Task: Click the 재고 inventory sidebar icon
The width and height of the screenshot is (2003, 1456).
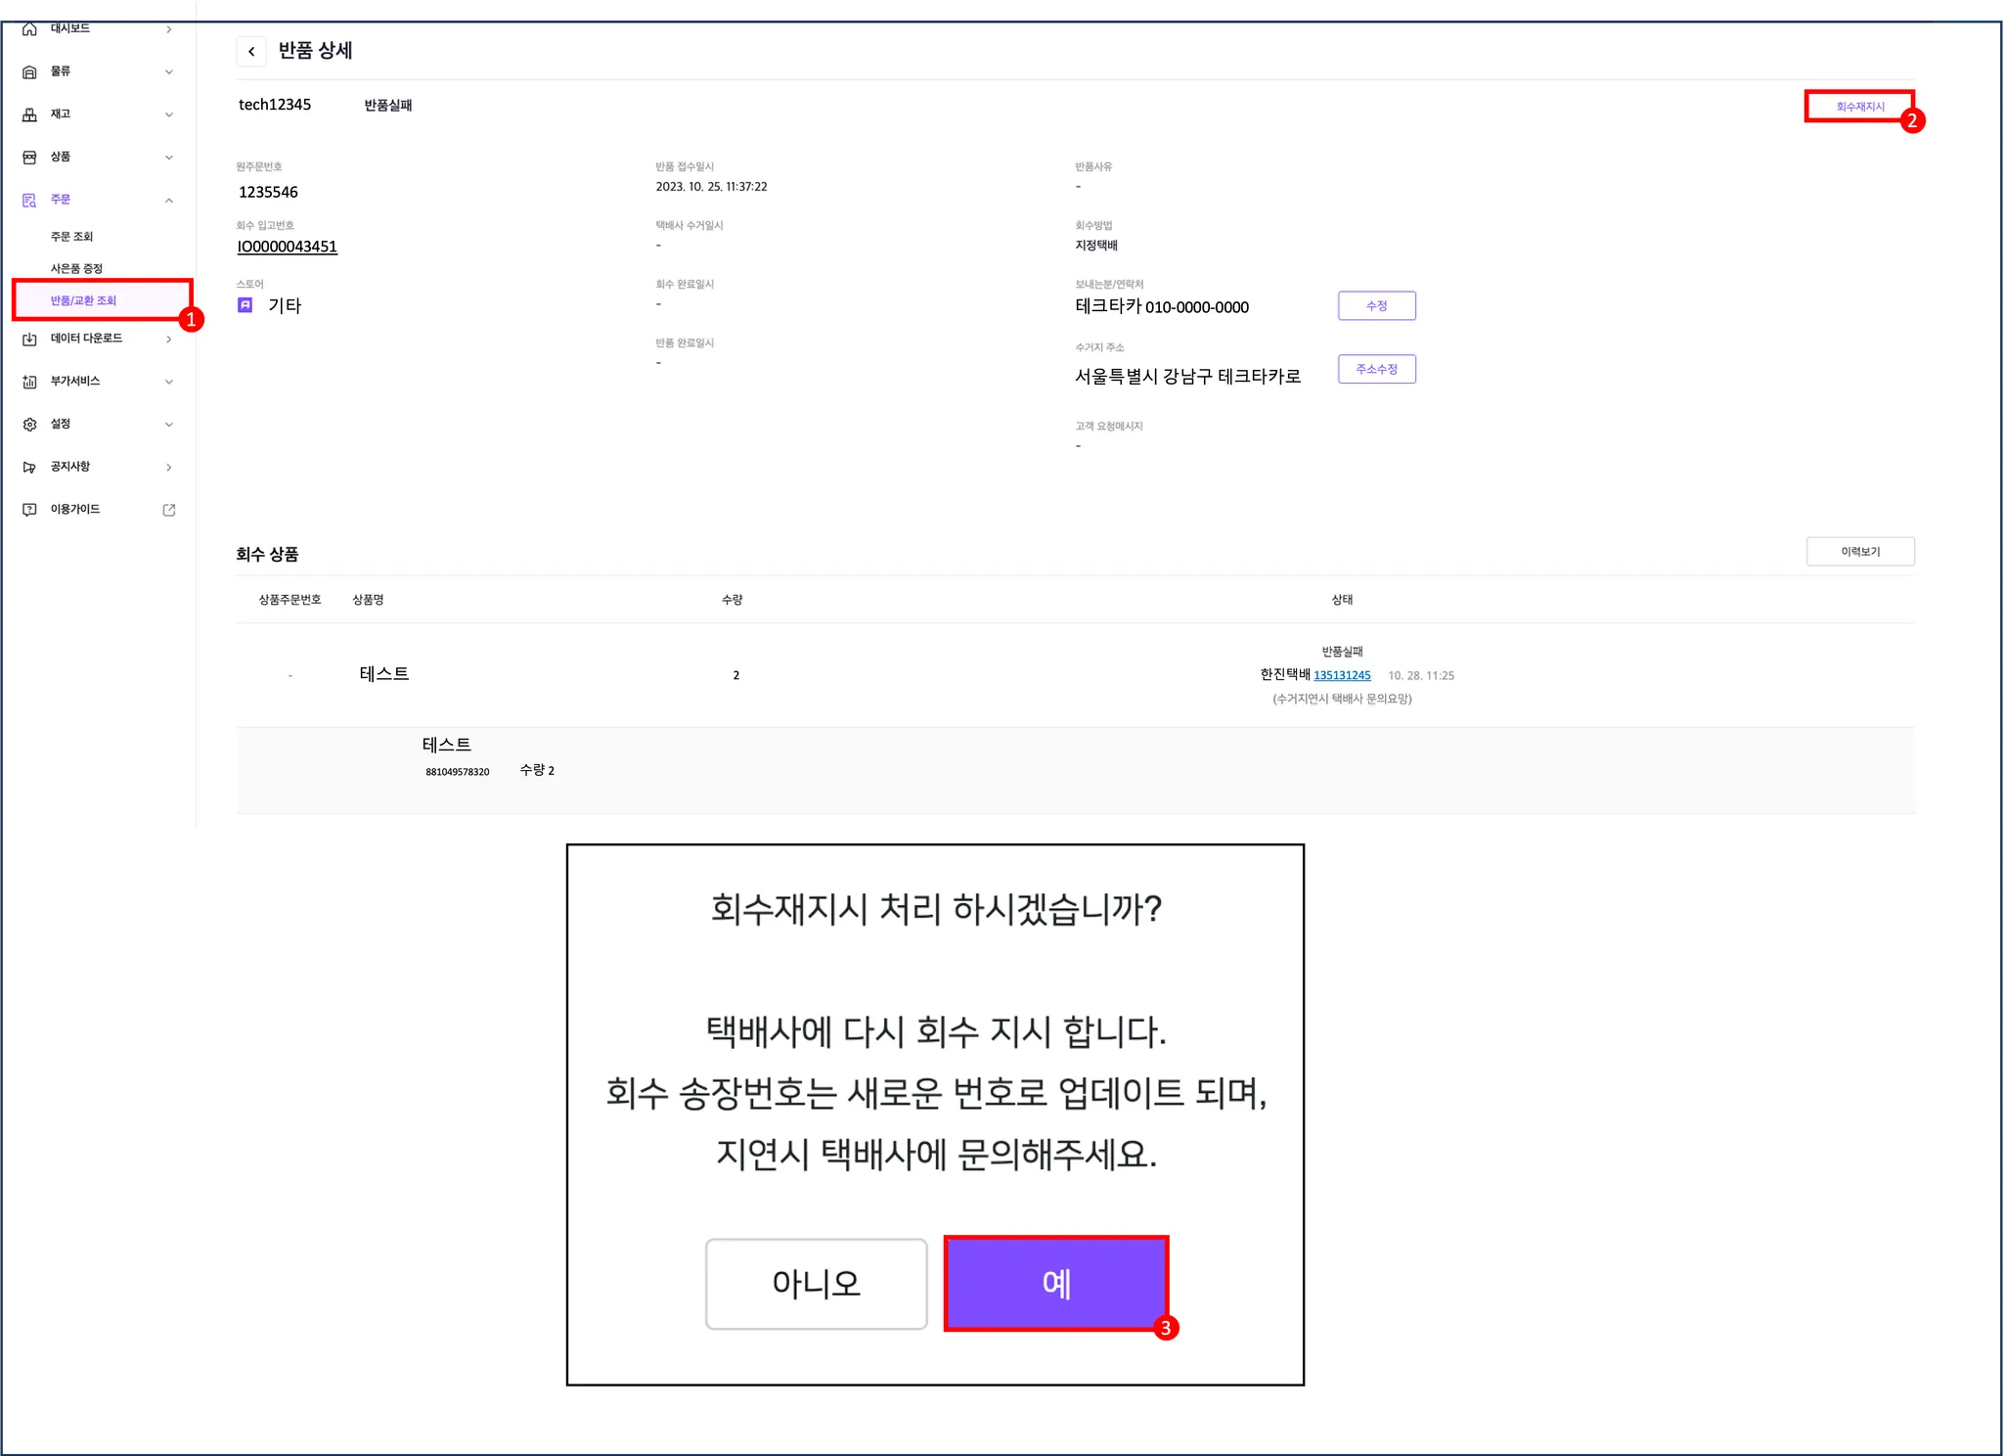Action: click(x=29, y=114)
